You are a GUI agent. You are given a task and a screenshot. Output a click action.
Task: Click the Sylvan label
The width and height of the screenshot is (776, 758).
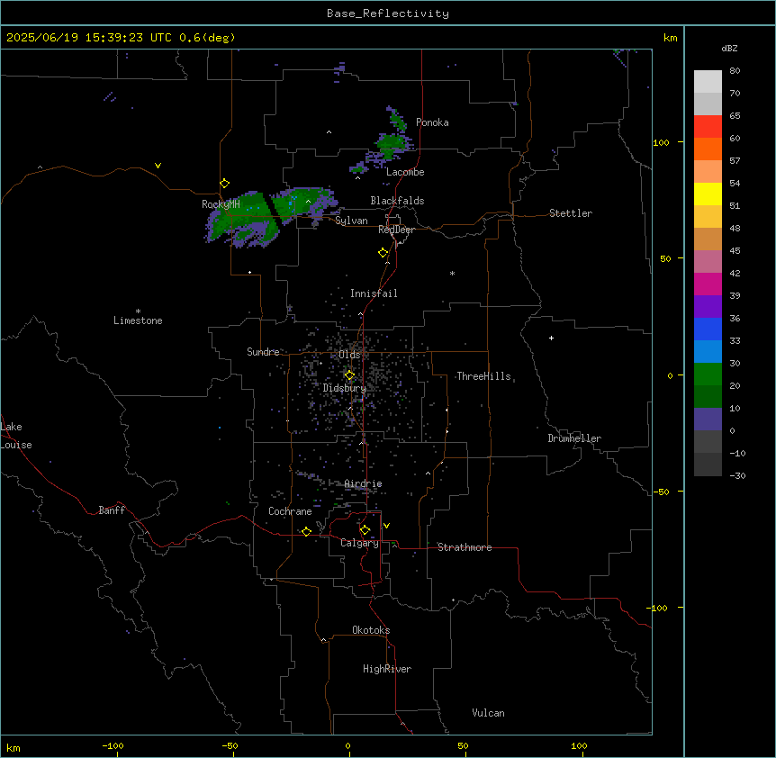pyautogui.click(x=351, y=221)
